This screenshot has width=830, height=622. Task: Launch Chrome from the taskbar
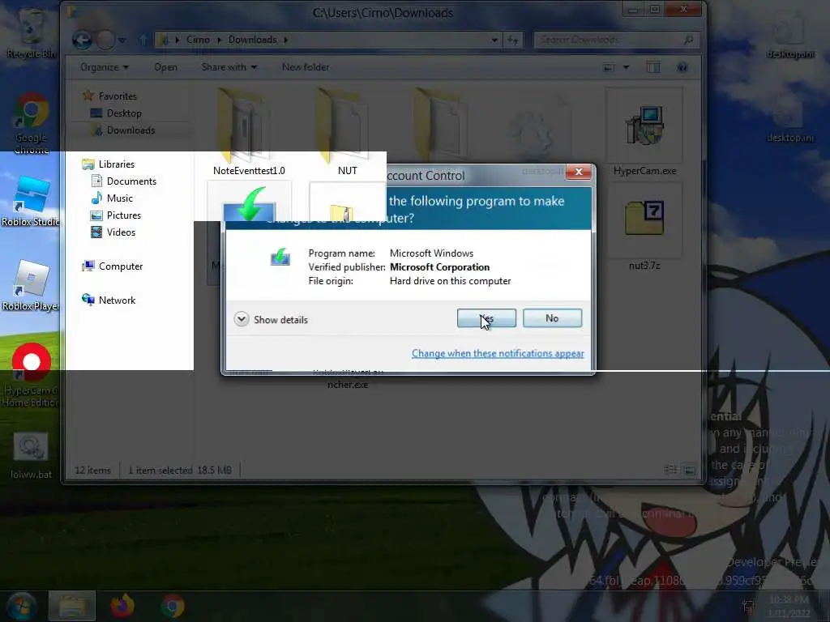pos(173,606)
